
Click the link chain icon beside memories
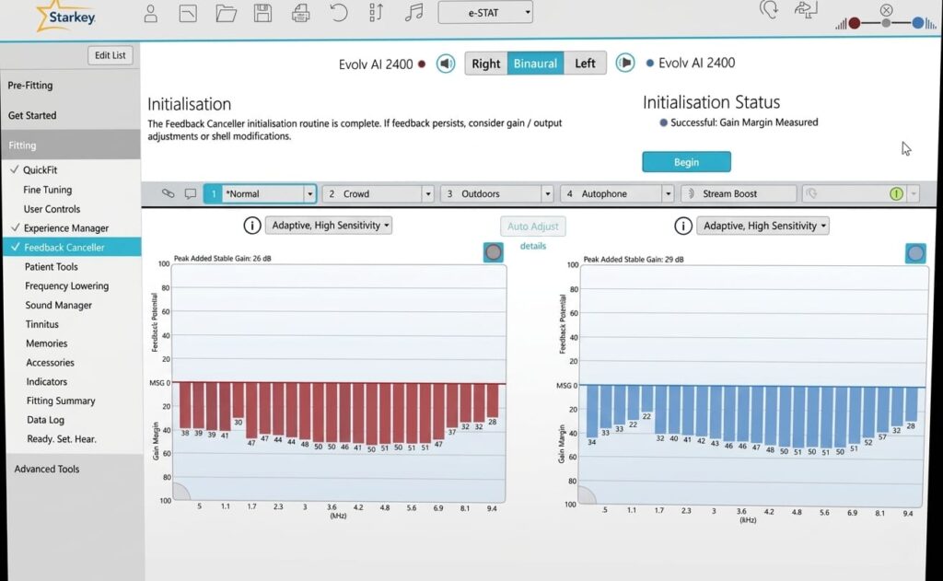[168, 194]
